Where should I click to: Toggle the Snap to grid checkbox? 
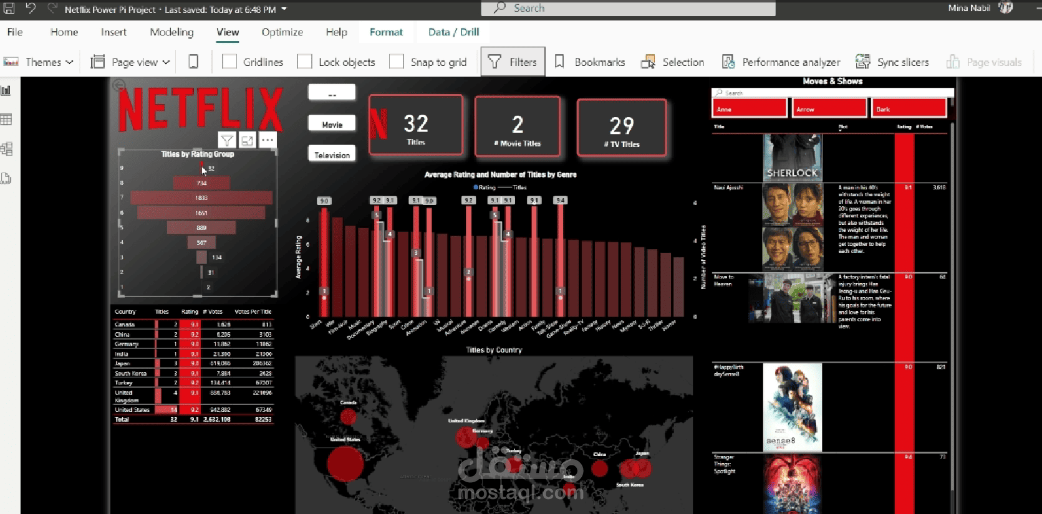(397, 62)
